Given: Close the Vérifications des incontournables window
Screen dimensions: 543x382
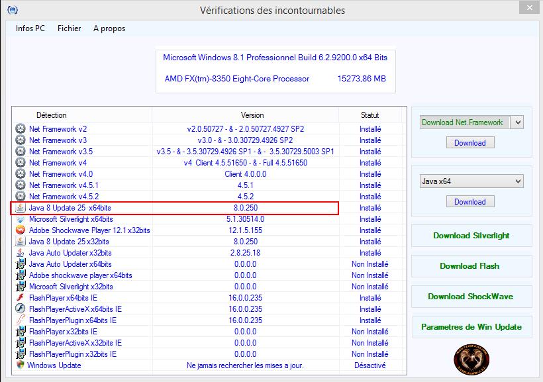Looking at the screenshot, I should coord(530,8).
